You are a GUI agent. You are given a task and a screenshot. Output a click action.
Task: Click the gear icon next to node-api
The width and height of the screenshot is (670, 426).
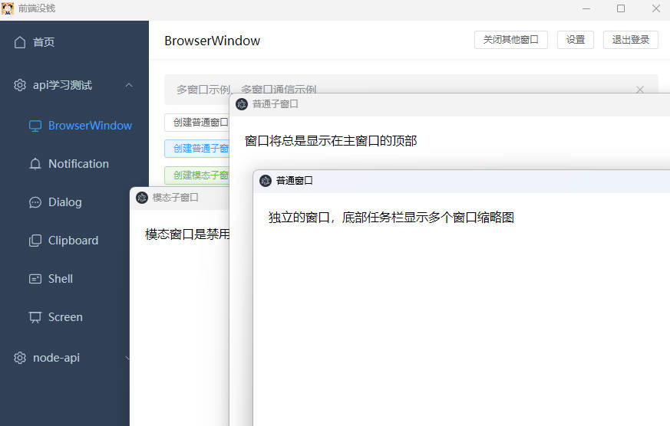coord(20,358)
